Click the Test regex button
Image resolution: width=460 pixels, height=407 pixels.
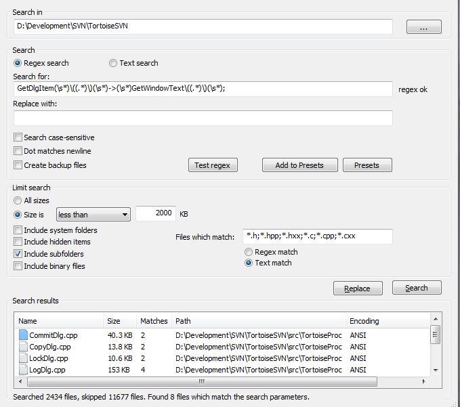click(x=213, y=165)
